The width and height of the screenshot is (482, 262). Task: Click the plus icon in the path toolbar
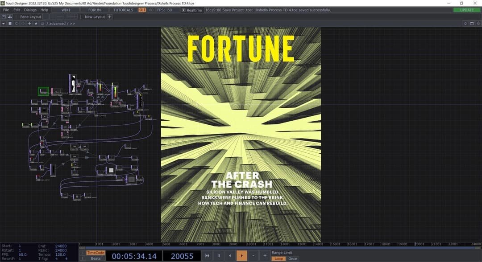(x=29, y=23)
